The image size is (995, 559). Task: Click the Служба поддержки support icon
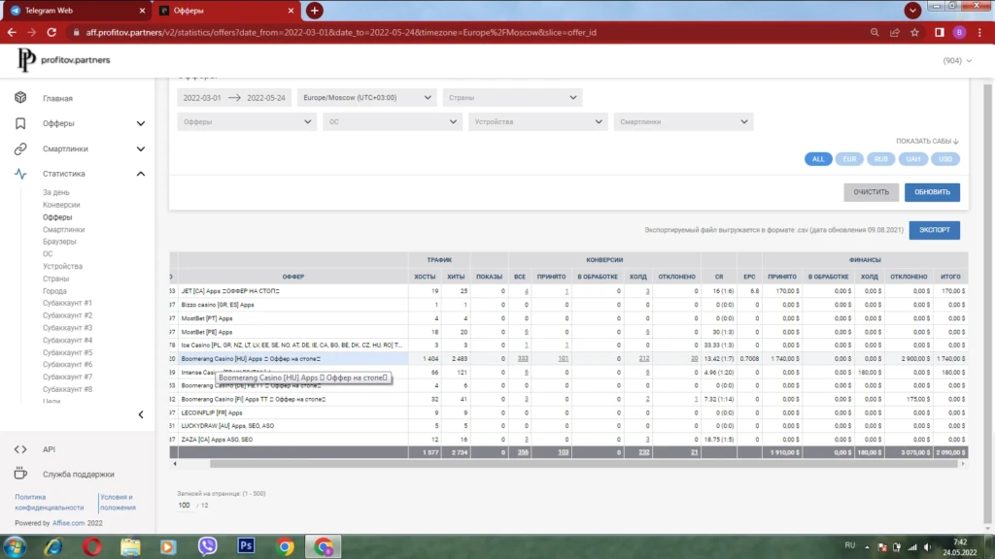point(20,474)
